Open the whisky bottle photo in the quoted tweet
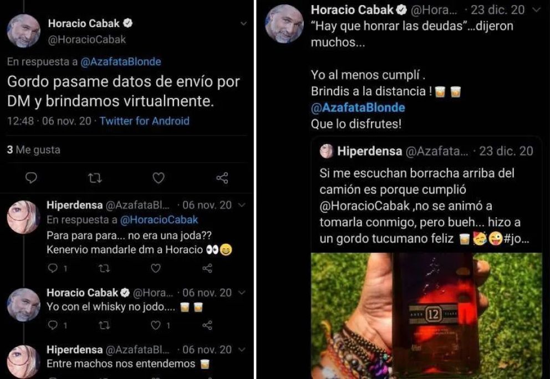550x379 pixels. [426, 315]
